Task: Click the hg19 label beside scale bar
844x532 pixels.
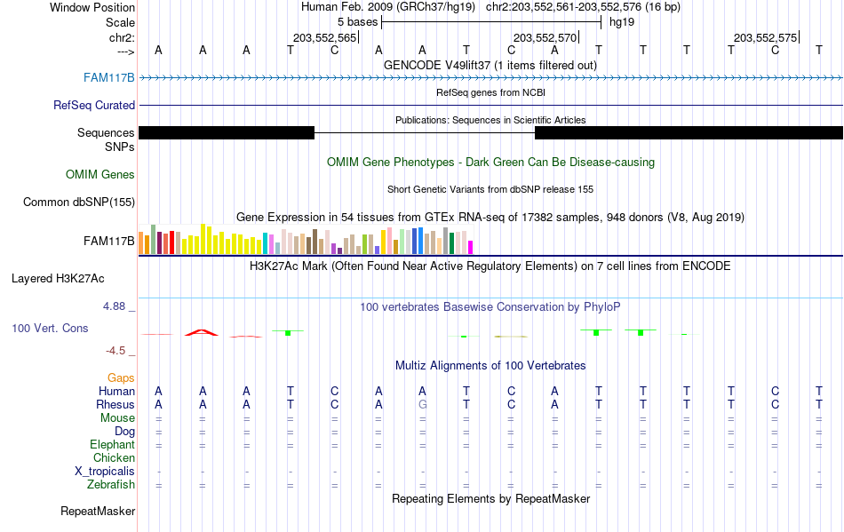Action: [622, 22]
